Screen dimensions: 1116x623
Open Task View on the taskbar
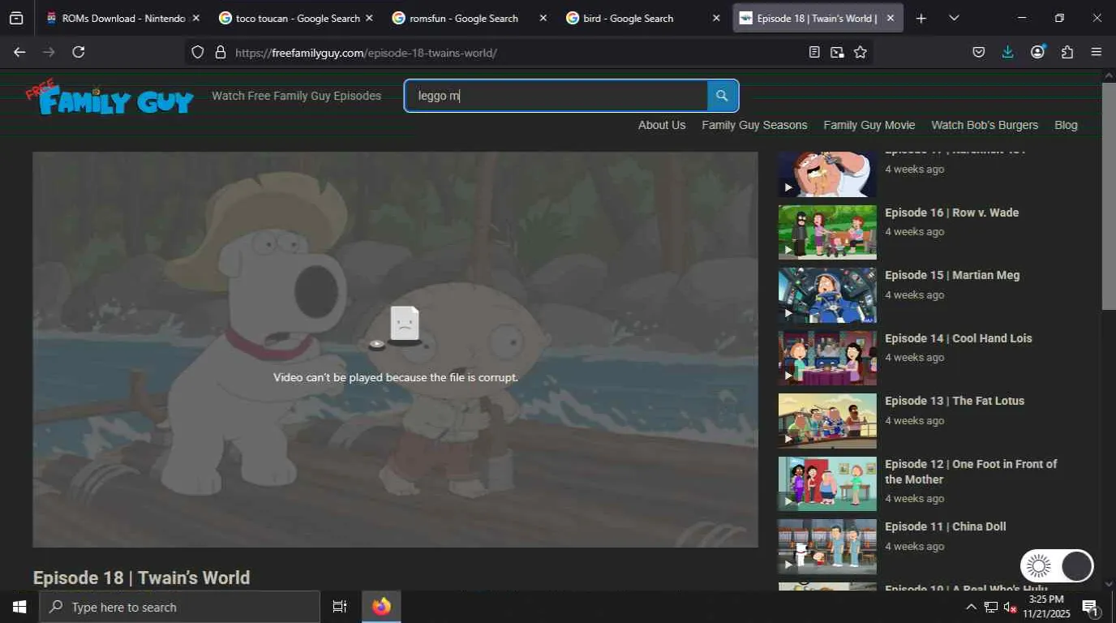tap(340, 607)
